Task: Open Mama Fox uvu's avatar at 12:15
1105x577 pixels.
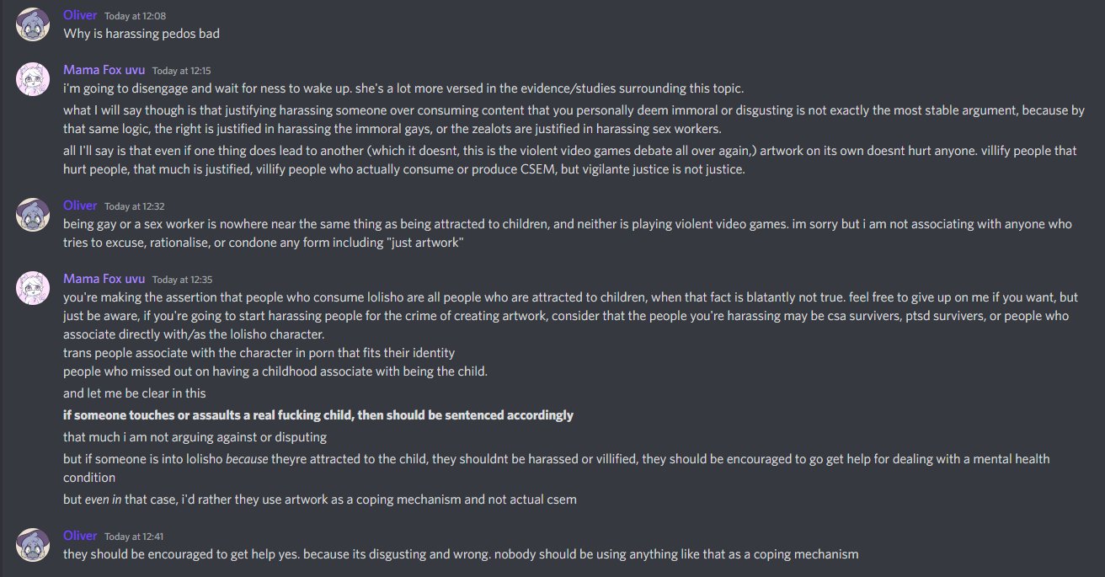Action: [33, 78]
